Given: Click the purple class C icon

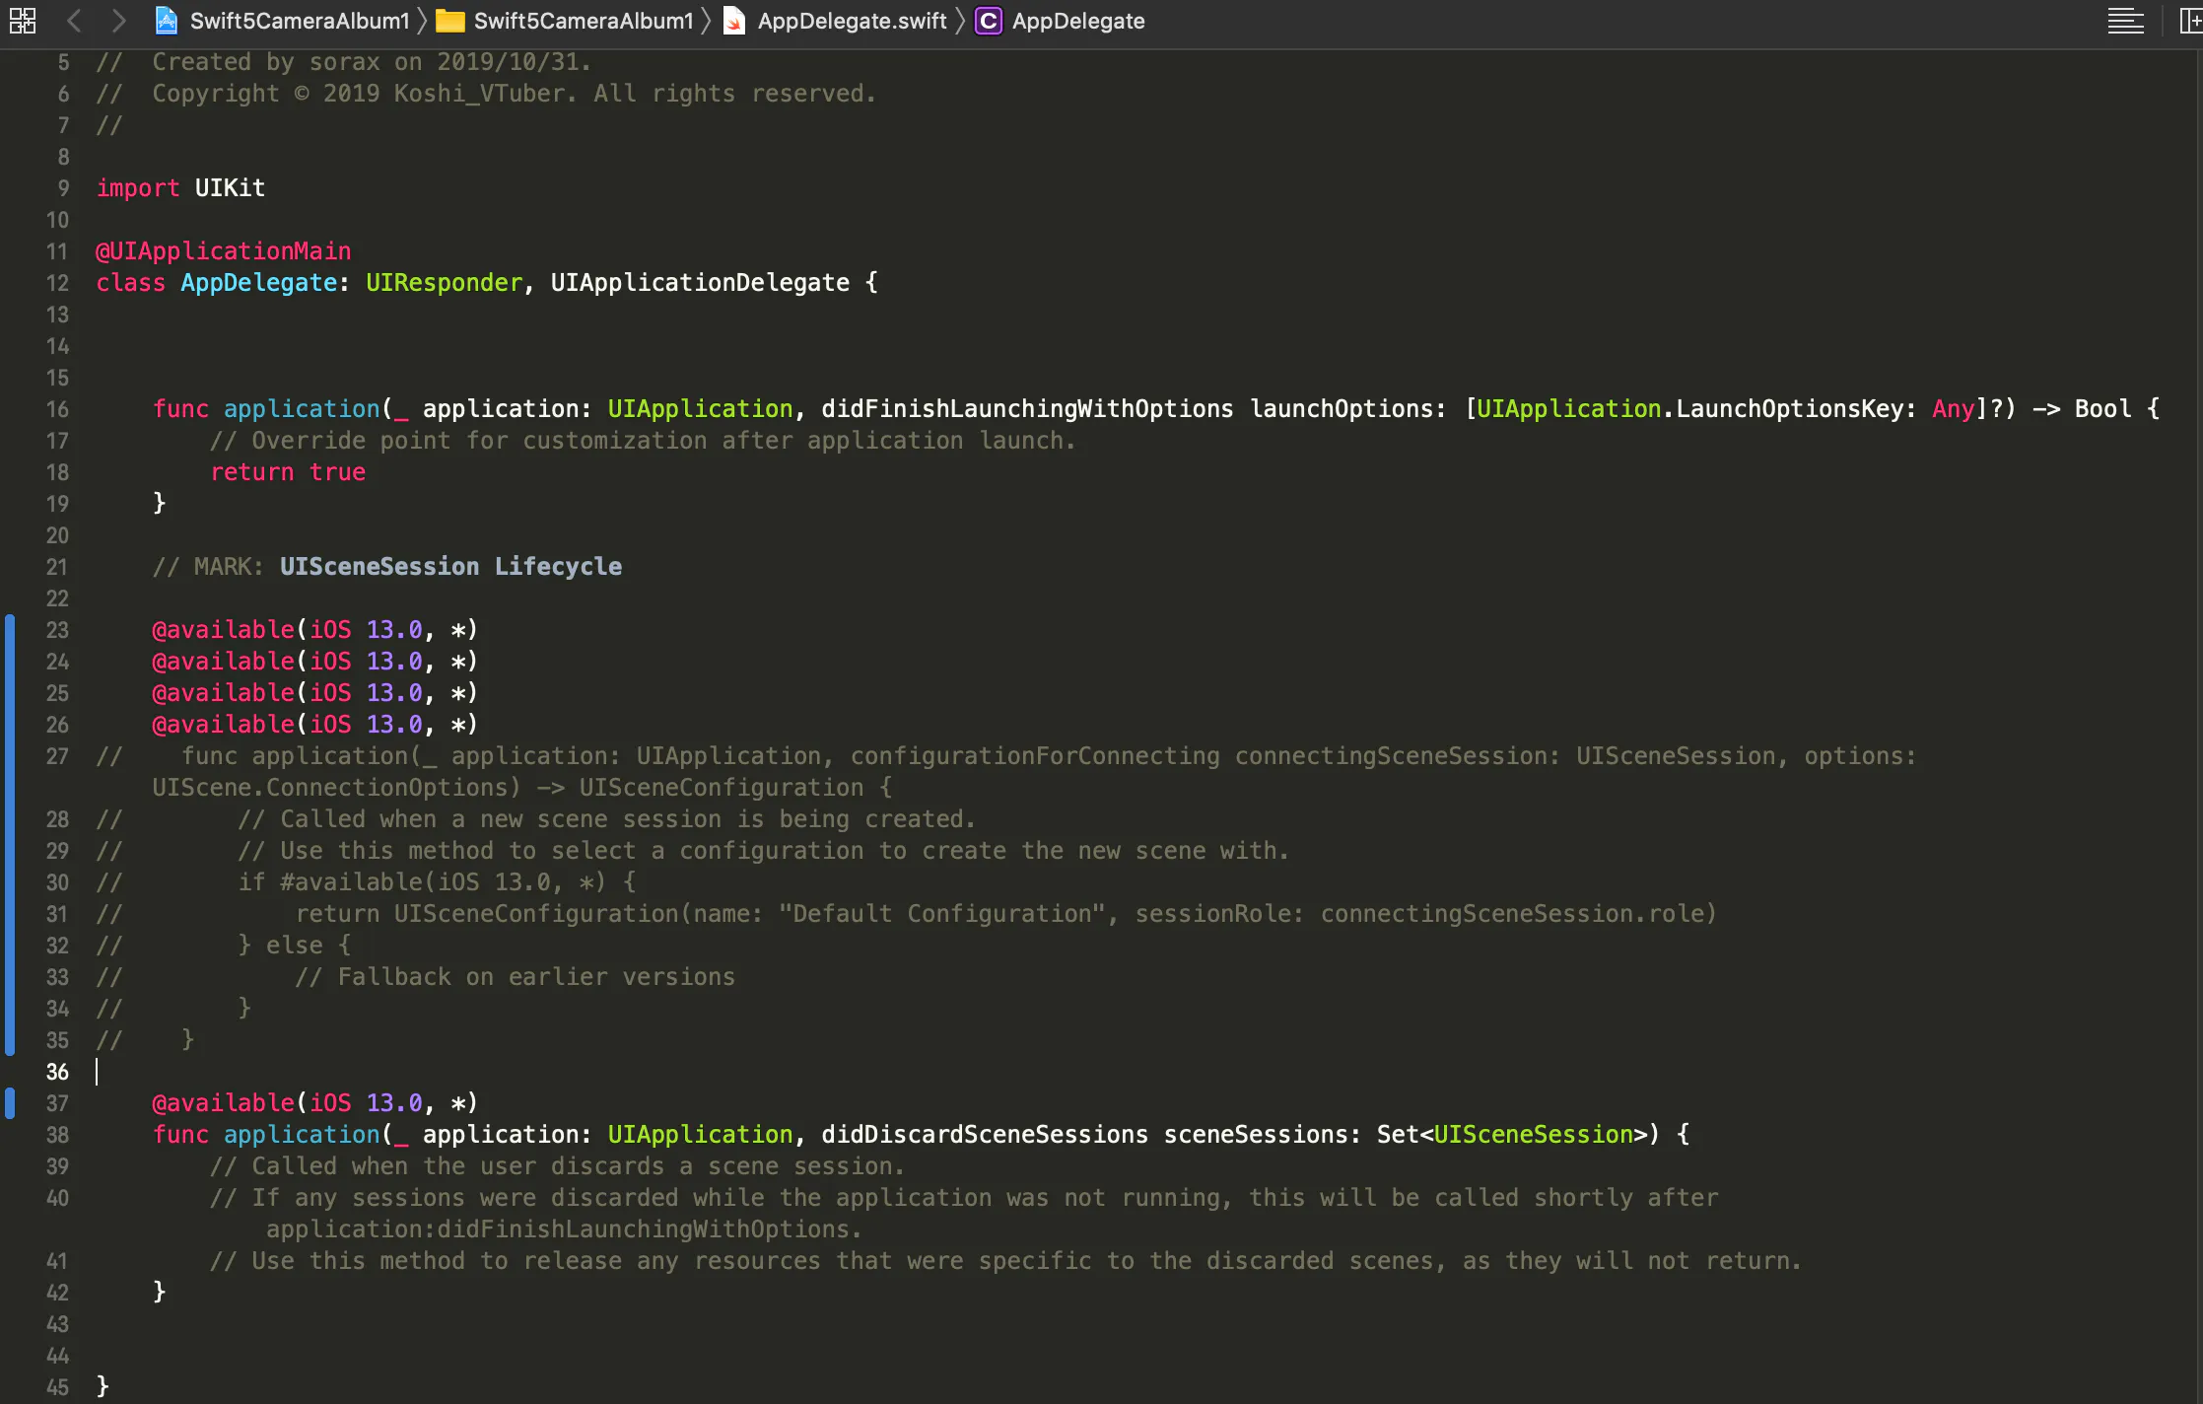Looking at the screenshot, I should (x=988, y=21).
